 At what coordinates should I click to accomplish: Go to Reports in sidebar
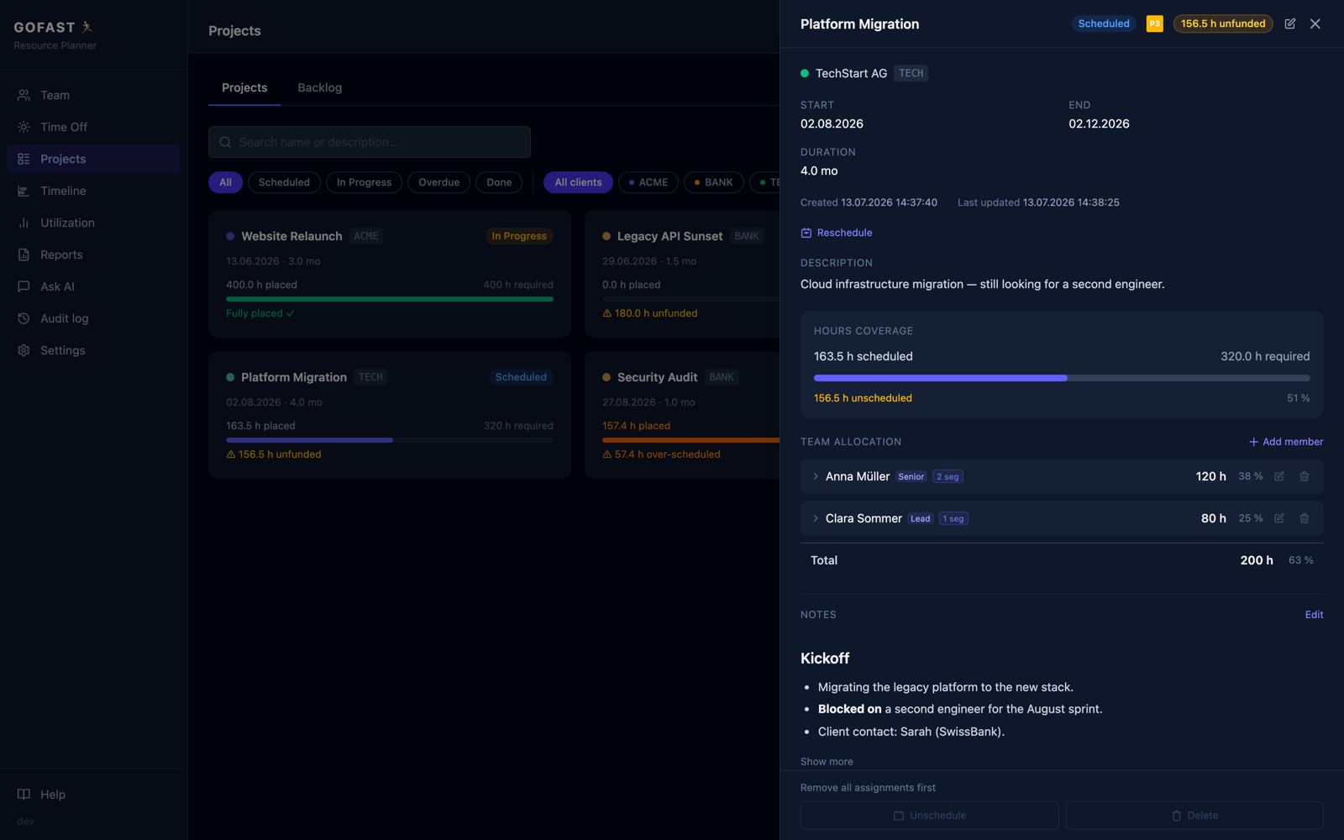pos(93,255)
